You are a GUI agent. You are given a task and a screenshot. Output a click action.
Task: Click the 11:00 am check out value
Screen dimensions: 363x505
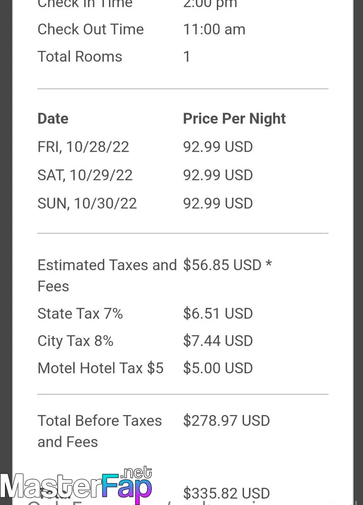214,29
